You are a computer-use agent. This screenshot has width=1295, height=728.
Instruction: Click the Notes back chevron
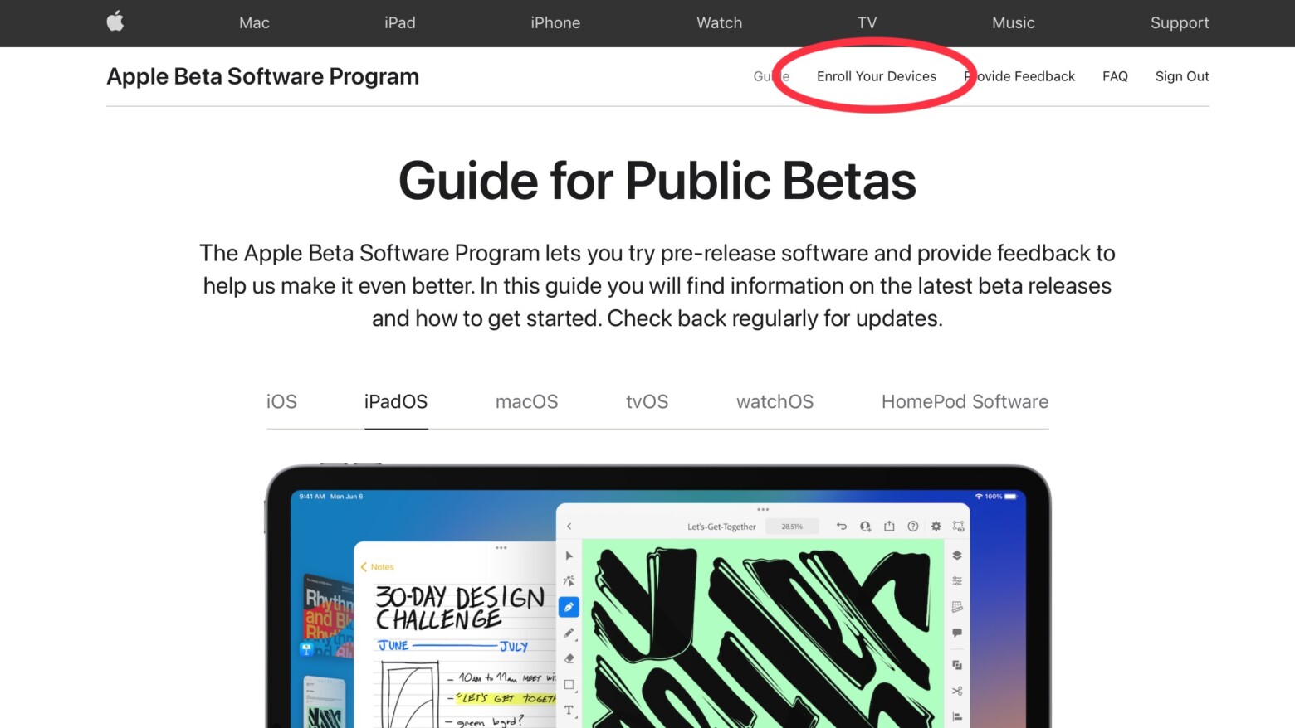(x=364, y=566)
